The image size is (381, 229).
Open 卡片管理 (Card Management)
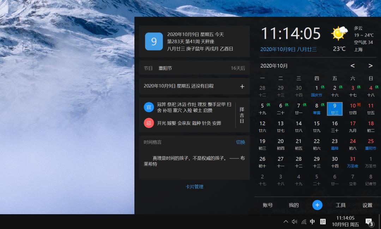point(194,187)
